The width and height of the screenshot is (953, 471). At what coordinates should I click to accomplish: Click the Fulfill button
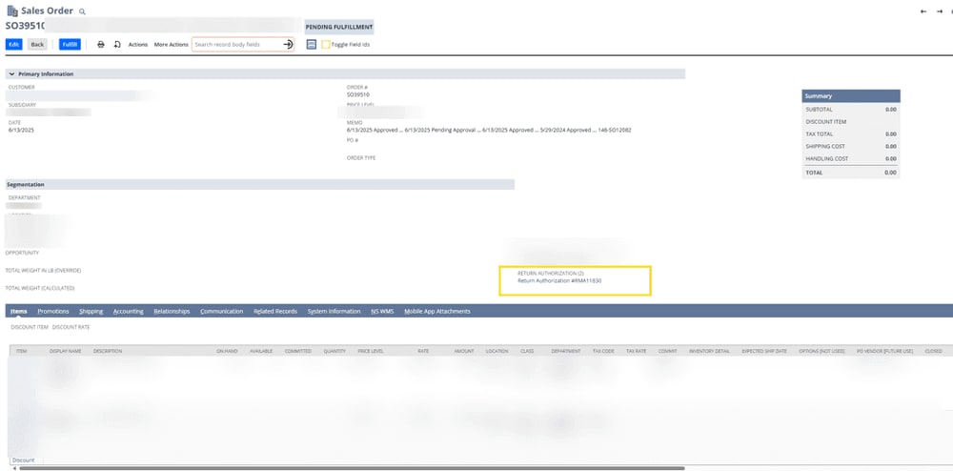coord(70,45)
